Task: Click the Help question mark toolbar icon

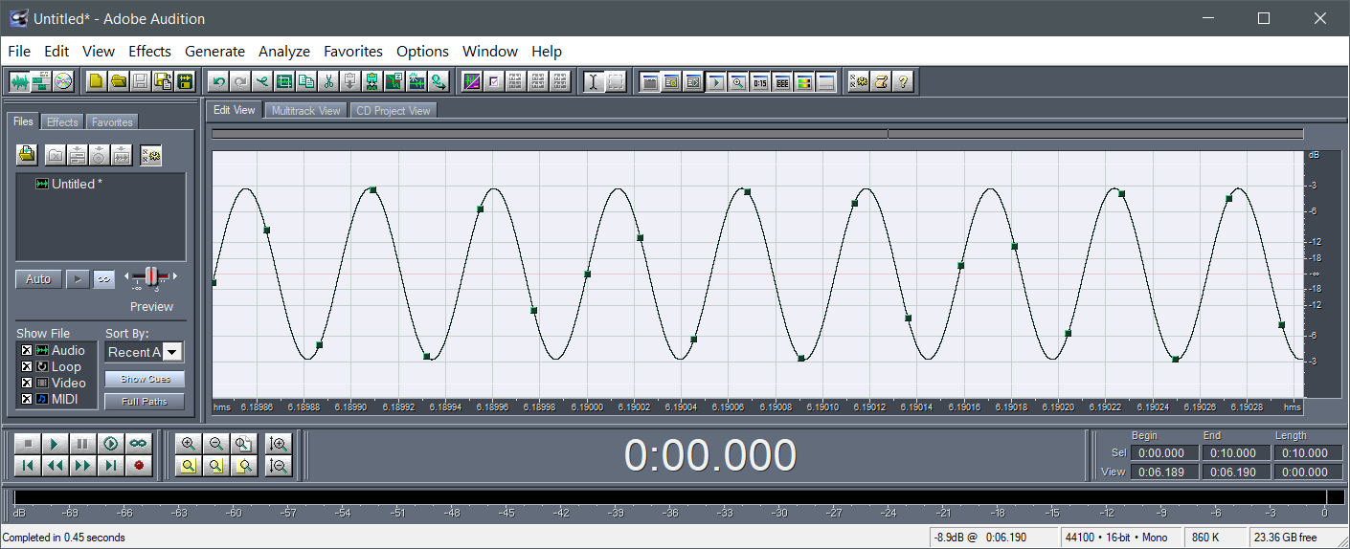Action: (903, 82)
